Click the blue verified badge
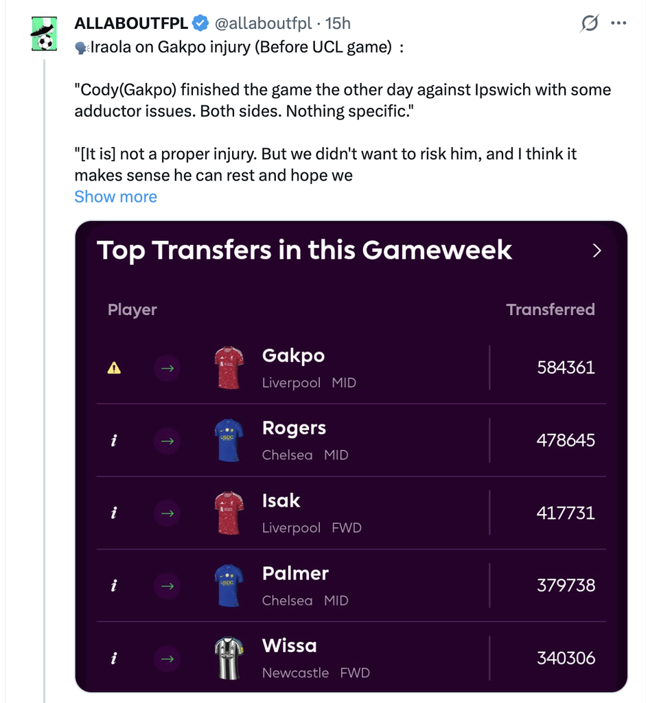Viewport: 646px width, 703px height. coord(200,23)
